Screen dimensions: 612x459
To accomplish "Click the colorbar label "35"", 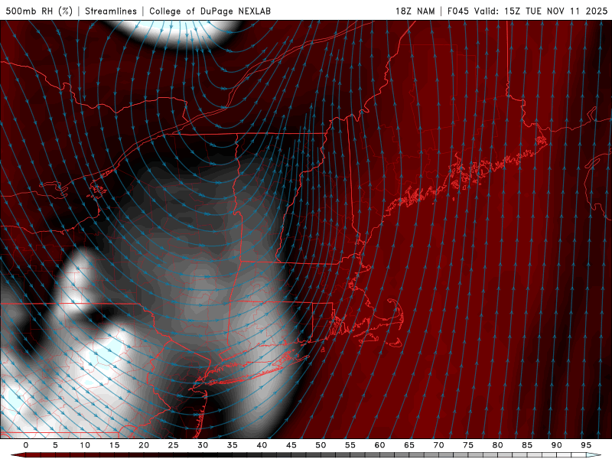I will (233, 445).
